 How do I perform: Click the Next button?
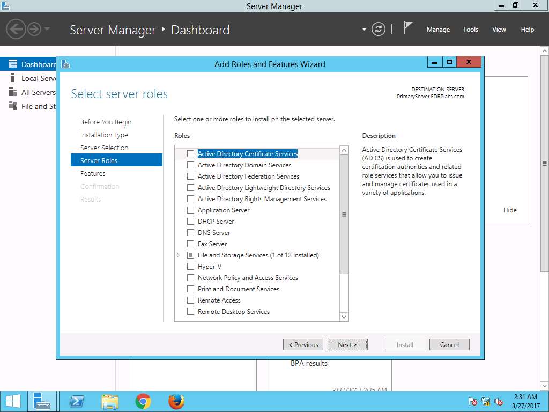click(x=347, y=344)
